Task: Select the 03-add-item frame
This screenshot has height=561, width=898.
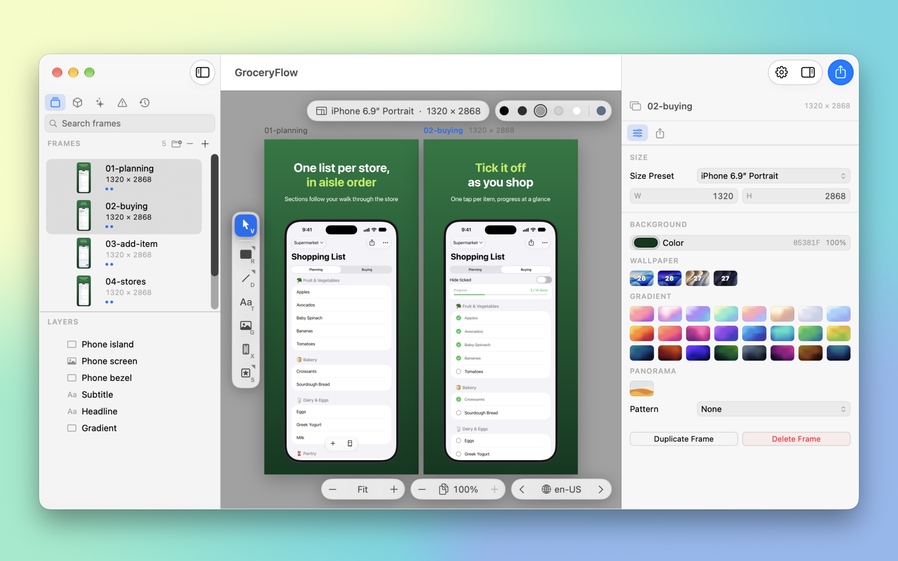Action: click(x=124, y=254)
